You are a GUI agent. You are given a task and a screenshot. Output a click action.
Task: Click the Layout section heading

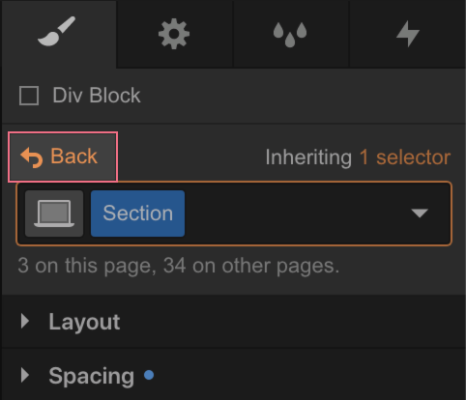(84, 322)
